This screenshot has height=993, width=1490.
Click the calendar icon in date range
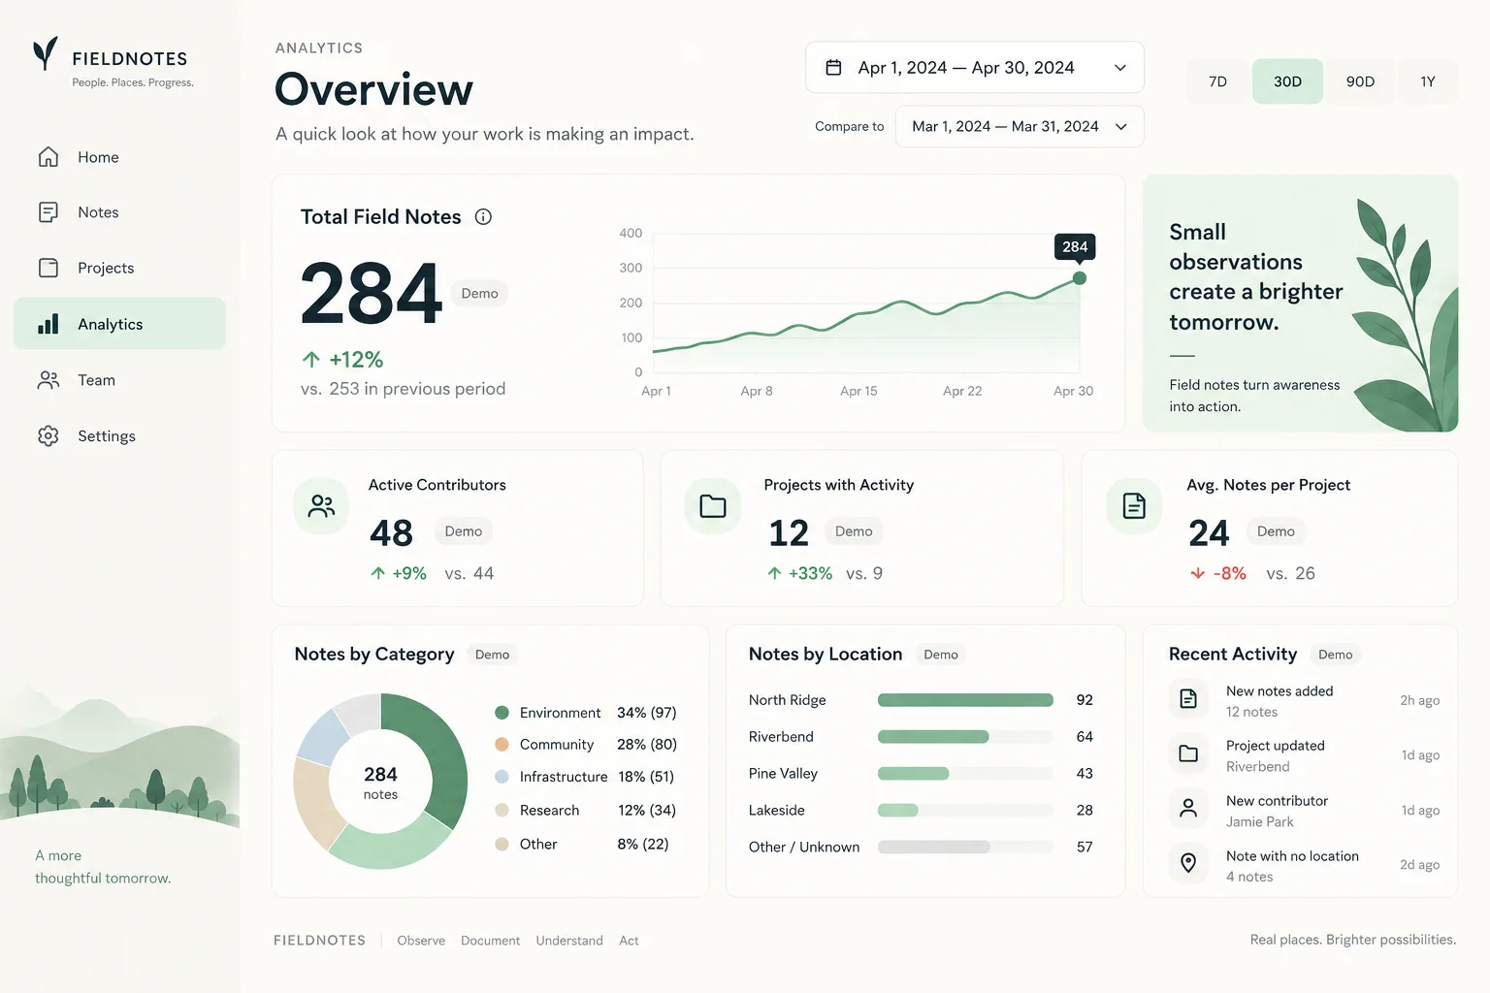coord(833,68)
